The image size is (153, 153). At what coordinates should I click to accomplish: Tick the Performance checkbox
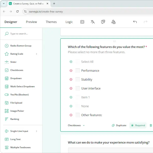coord(78,71)
